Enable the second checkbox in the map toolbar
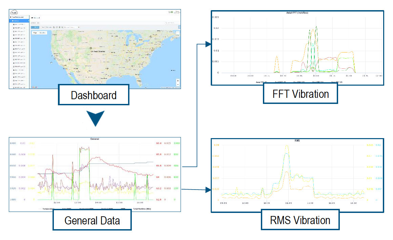The width and height of the screenshot is (393, 240). coord(45,27)
